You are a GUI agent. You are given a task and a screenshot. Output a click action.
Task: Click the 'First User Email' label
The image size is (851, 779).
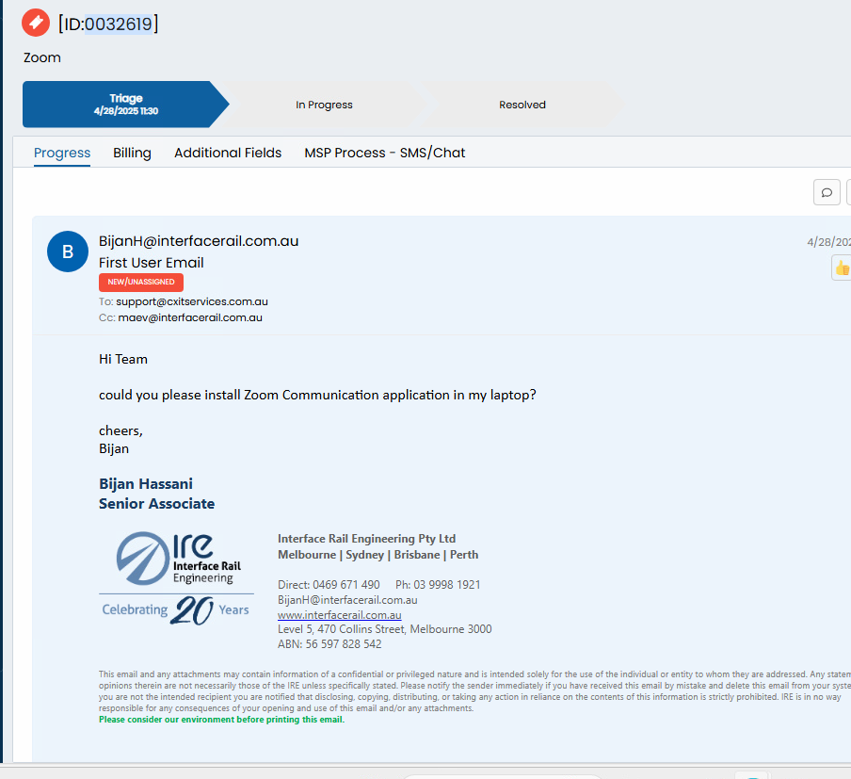coord(152,263)
